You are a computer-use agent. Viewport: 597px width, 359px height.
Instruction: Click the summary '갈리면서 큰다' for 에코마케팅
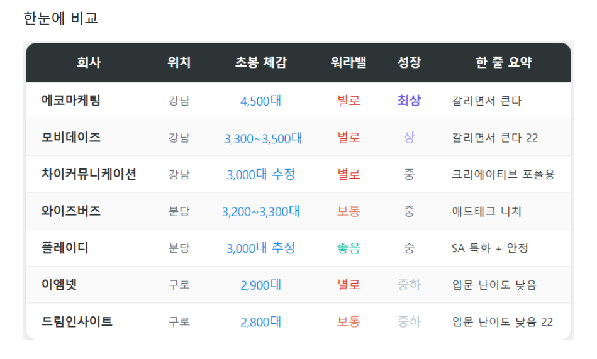(486, 101)
